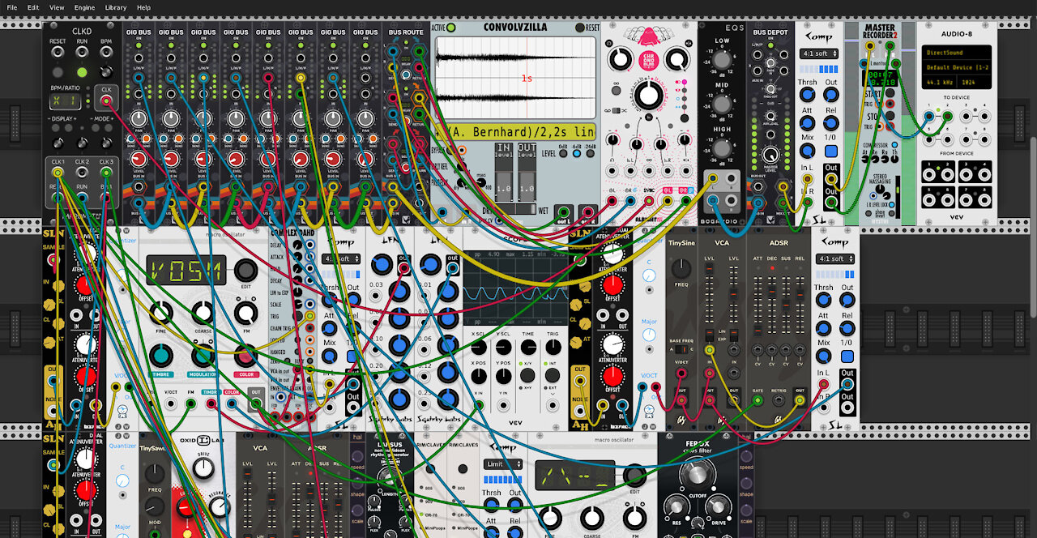Click the TinySine FREQ knob

click(x=683, y=270)
